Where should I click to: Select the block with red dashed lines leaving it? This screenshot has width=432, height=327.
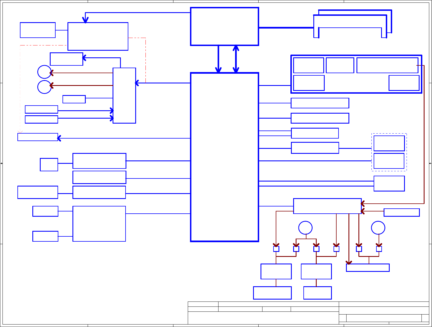coord(98,36)
